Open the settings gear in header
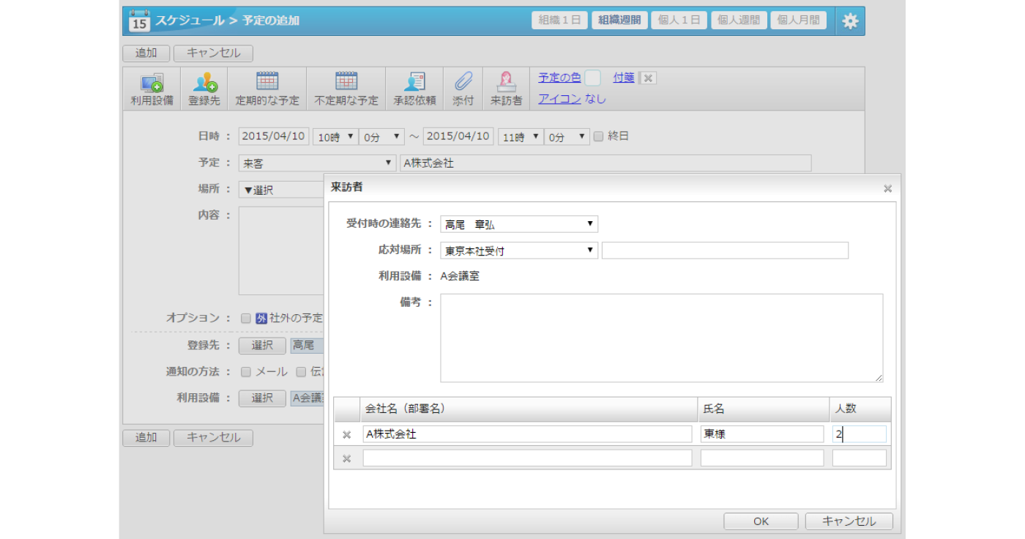Screen dimensions: 1025x539 pos(850,21)
